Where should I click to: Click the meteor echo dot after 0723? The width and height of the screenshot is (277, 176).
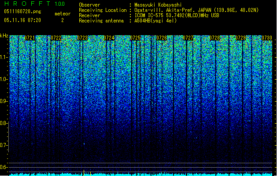coord(84,144)
